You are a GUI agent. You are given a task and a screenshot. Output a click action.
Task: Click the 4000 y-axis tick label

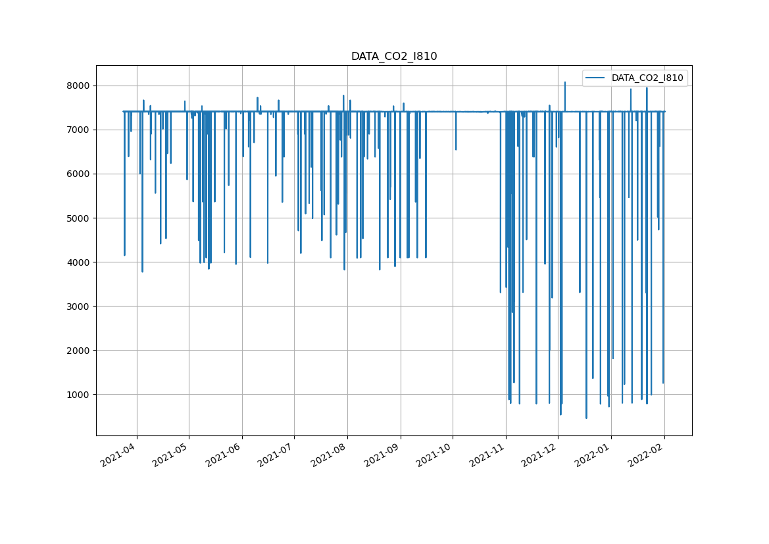coord(78,262)
